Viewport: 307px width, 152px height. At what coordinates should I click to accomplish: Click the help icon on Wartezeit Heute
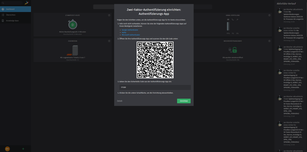click(109, 15)
